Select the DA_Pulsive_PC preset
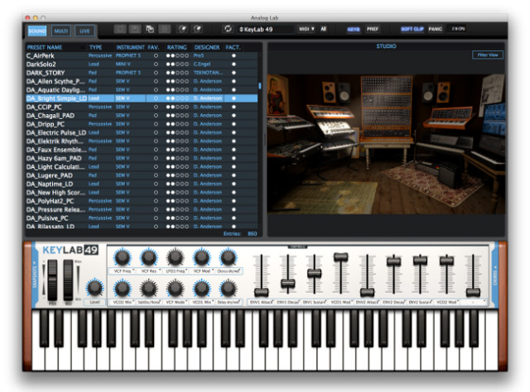The image size is (530, 392). 142,218
